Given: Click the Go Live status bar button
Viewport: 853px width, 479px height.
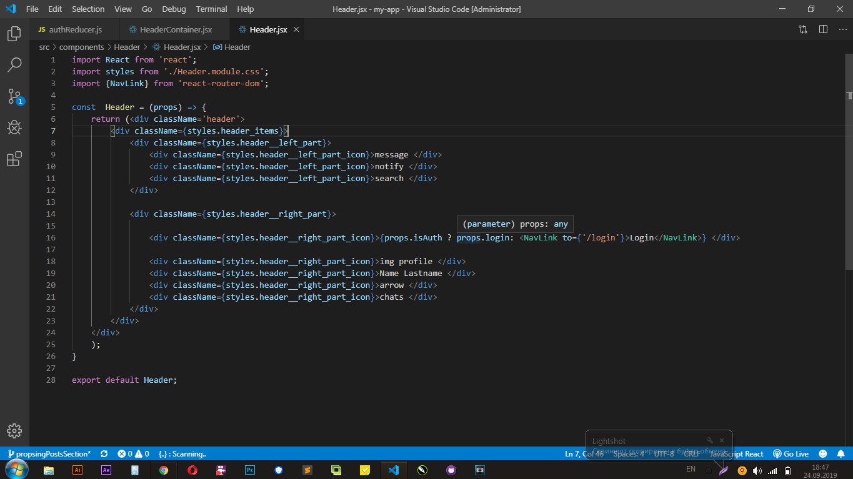Looking at the screenshot, I should 791,454.
